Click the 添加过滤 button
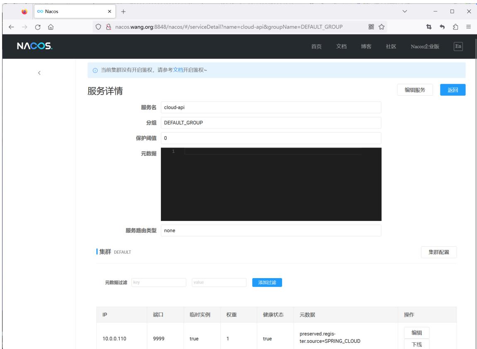The image size is (477, 349). coord(267,282)
